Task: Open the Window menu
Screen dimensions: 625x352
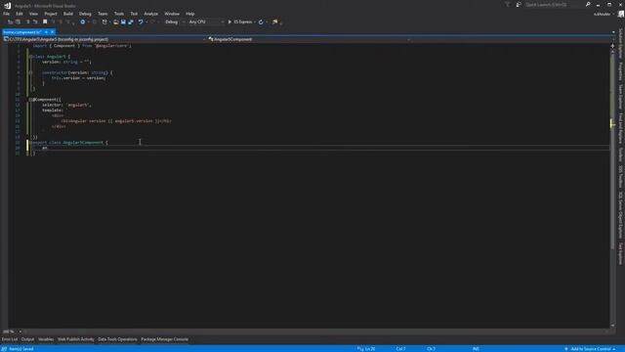Action: coord(172,14)
